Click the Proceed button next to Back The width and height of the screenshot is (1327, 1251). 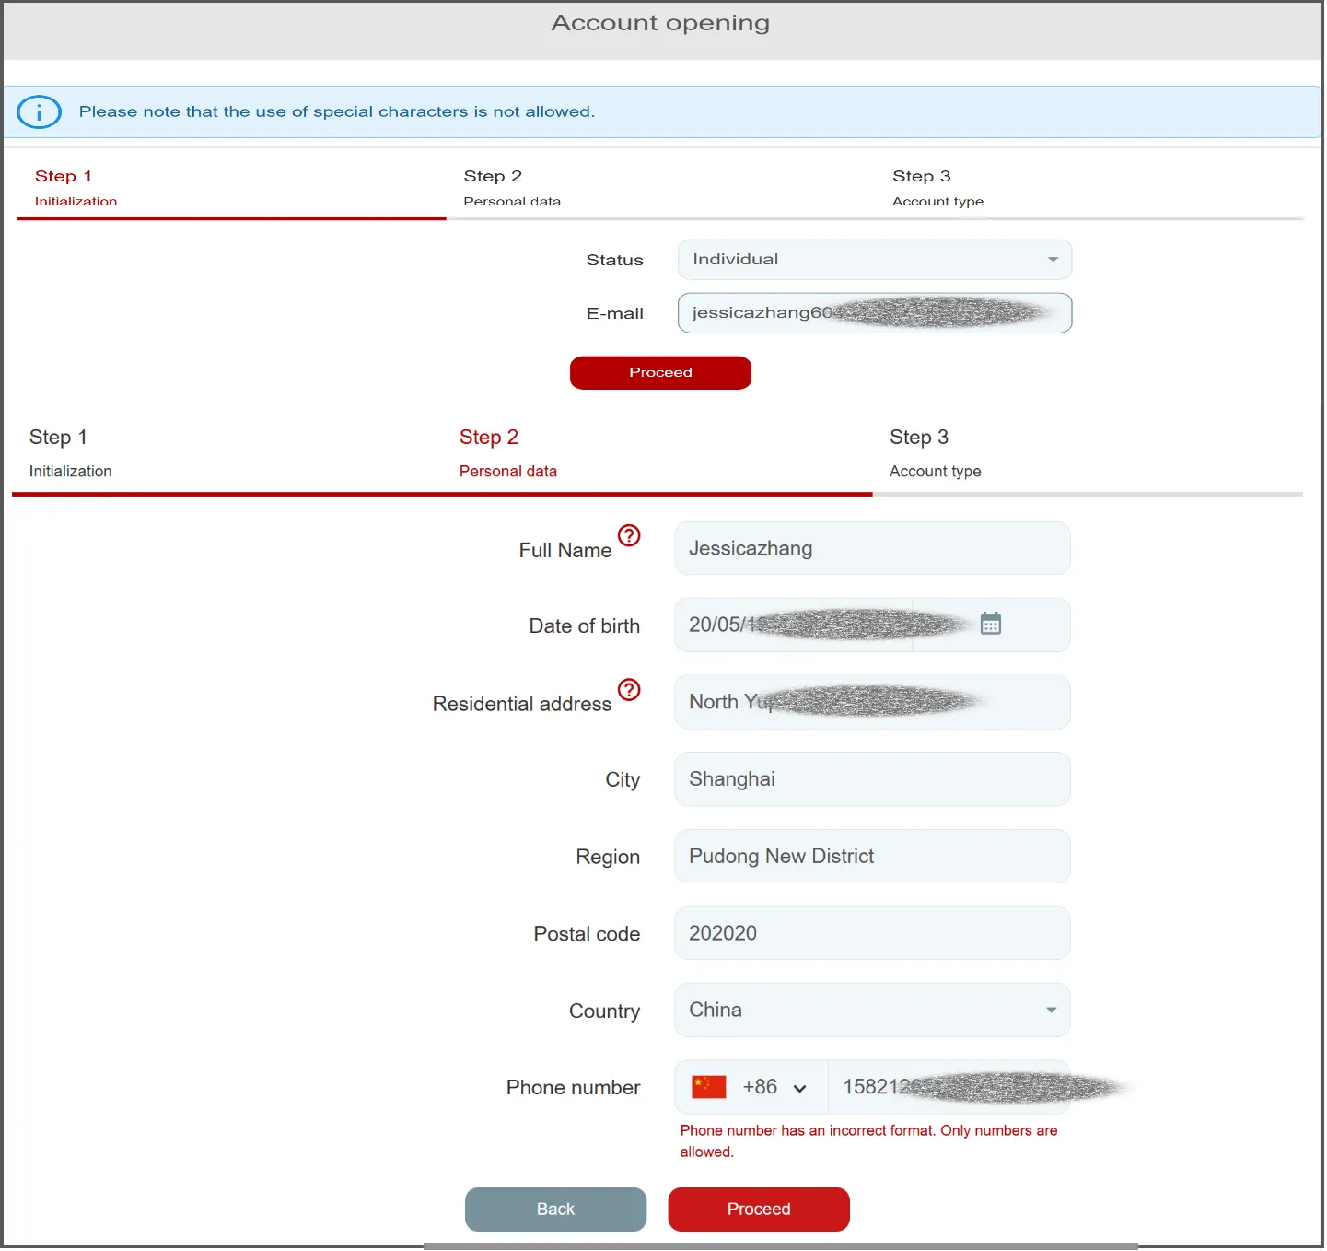(x=759, y=1210)
